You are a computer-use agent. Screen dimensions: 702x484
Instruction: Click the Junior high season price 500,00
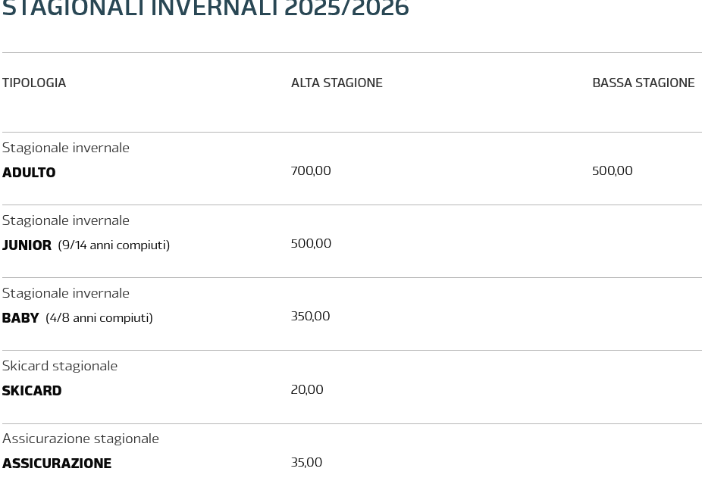click(x=311, y=244)
